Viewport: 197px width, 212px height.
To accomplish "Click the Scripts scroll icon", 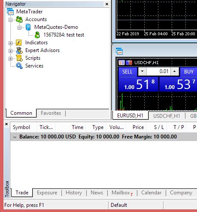I will pos(19,58).
